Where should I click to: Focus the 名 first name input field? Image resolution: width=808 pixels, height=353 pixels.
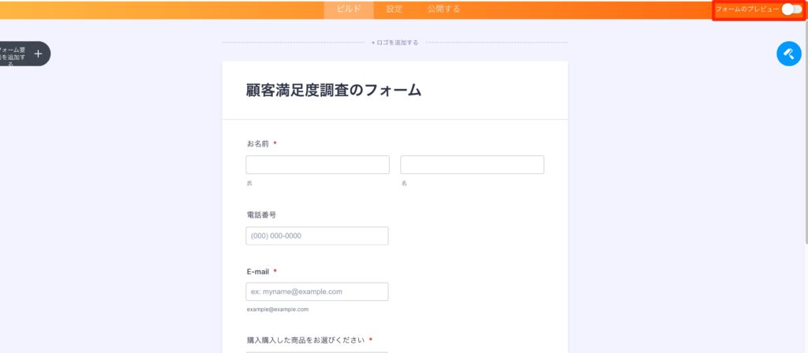pos(472,165)
